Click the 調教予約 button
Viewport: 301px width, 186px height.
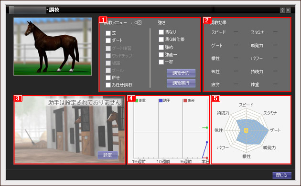pos(181,73)
